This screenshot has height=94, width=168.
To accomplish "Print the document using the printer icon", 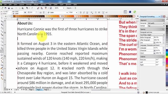I will tap(12, 8).
